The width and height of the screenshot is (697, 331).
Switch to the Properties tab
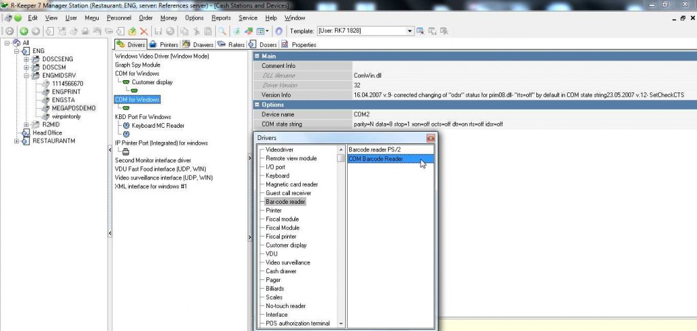click(x=299, y=45)
